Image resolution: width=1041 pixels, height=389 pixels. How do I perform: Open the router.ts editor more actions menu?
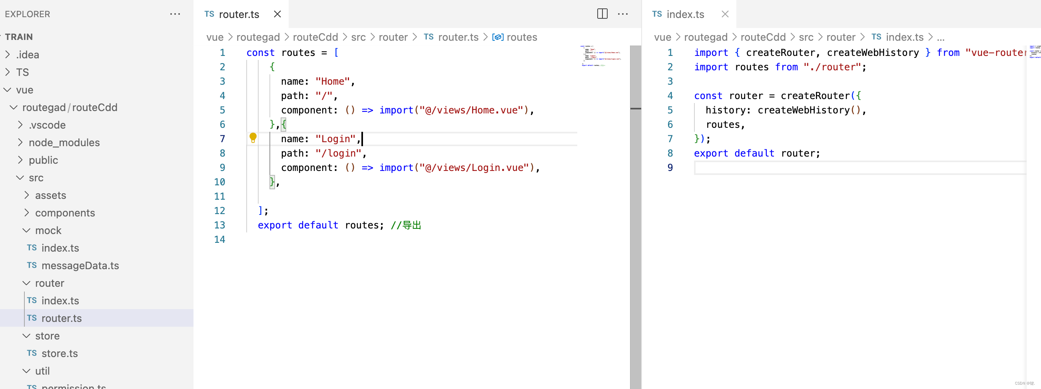pos(622,14)
